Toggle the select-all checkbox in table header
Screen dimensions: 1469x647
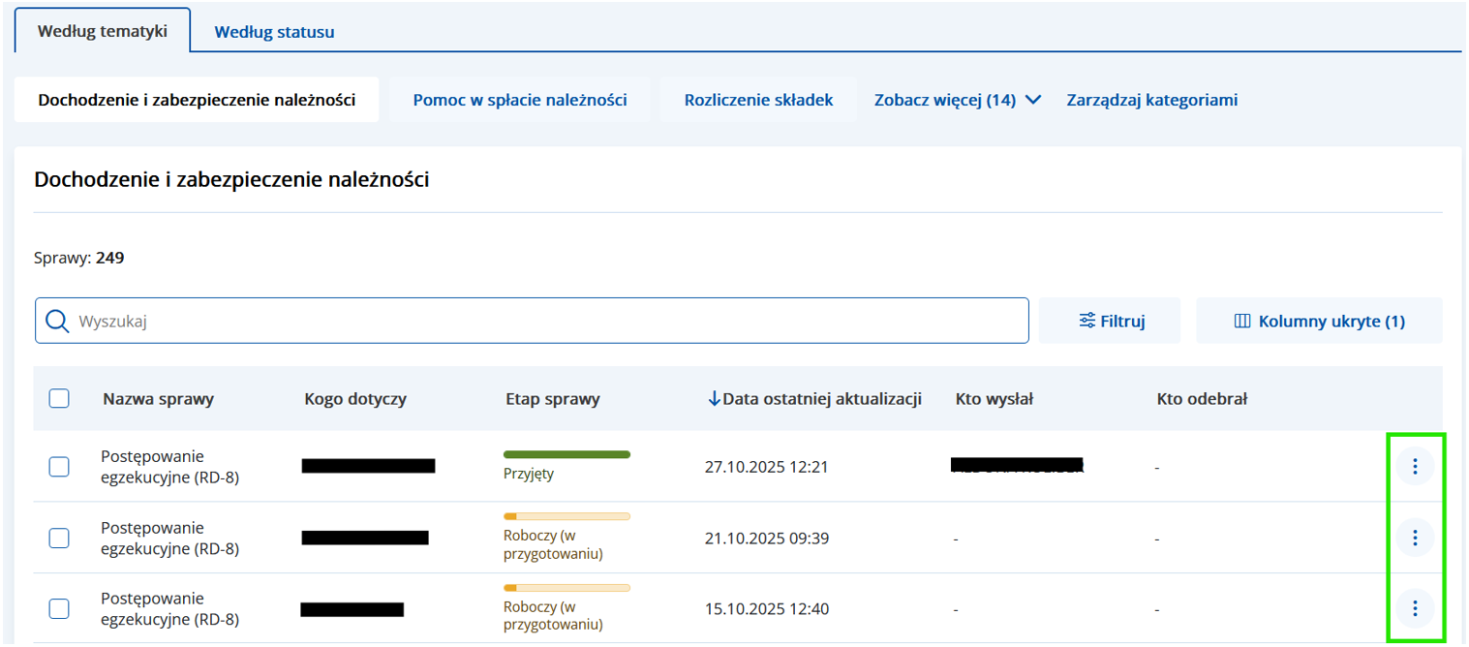(59, 398)
